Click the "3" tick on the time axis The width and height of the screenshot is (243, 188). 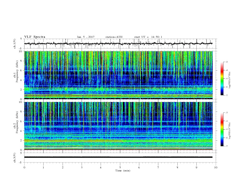tap(82, 167)
